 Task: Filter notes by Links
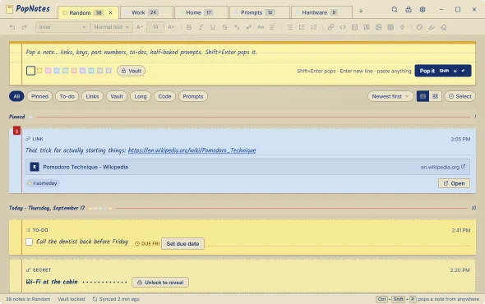pos(92,96)
